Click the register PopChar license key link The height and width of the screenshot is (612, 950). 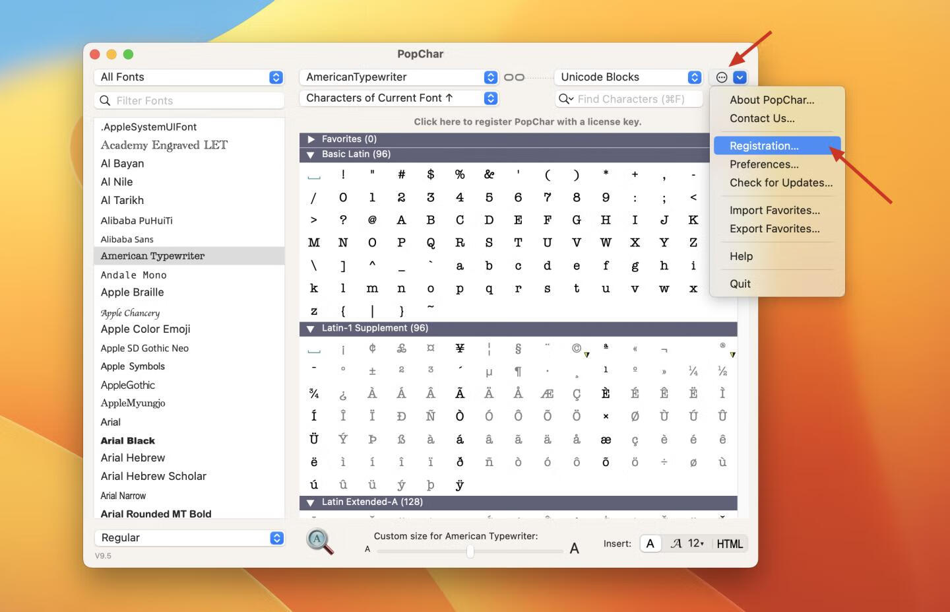pyautogui.click(x=527, y=121)
